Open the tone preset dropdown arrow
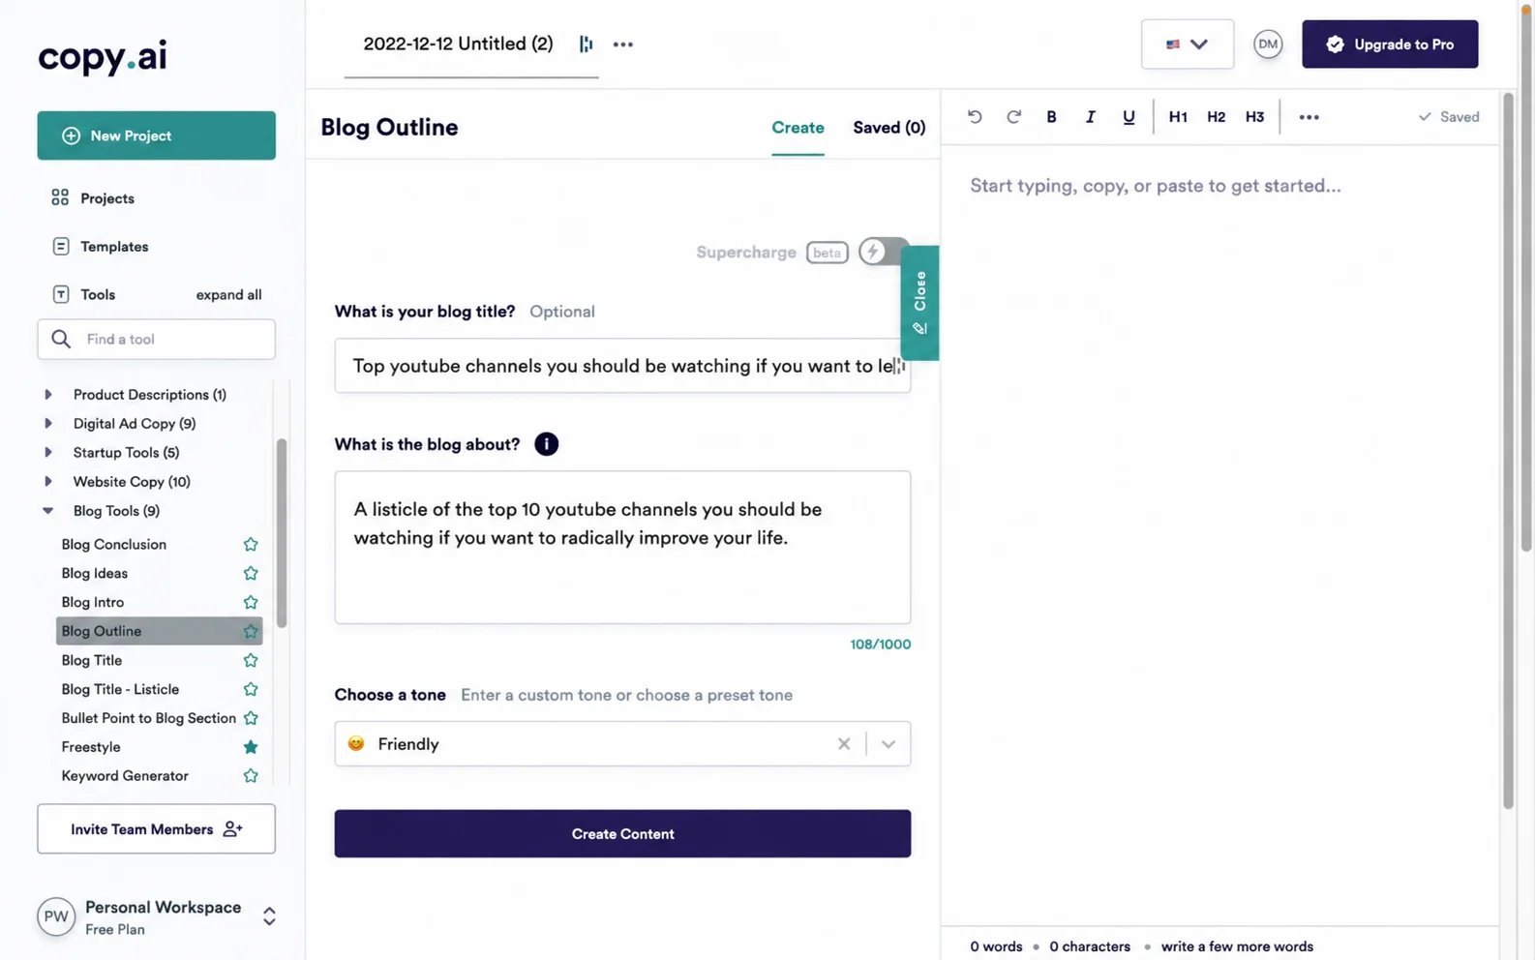 pyautogui.click(x=888, y=744)
